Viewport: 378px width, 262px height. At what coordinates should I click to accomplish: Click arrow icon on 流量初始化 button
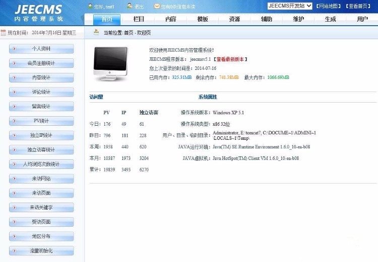coord(14,251)
